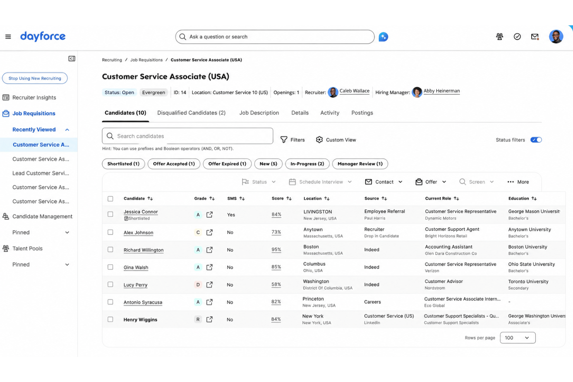This screenshot has height=382, width=573.
Task: Expand Pinned under Candidate Management
Action: 67,233
